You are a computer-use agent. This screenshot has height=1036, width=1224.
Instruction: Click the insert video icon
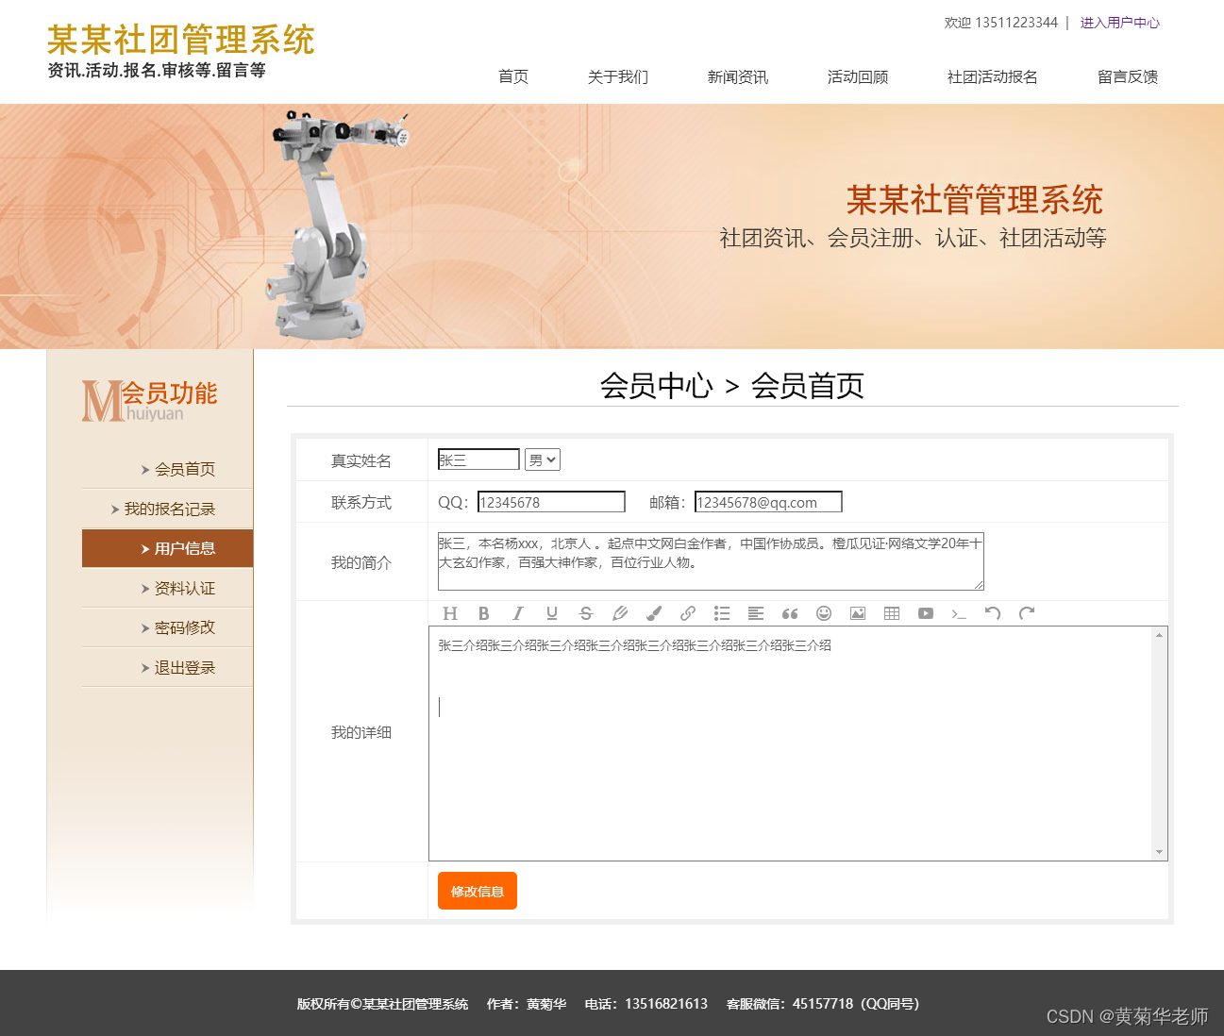(926, 613)
